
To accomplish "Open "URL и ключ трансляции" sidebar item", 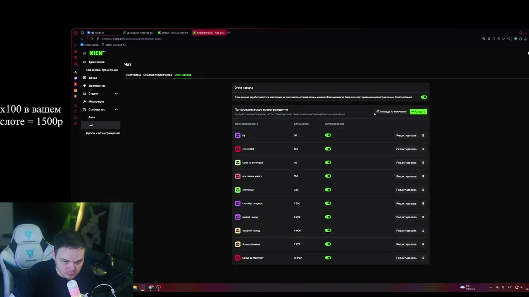I will coord(102,70).
